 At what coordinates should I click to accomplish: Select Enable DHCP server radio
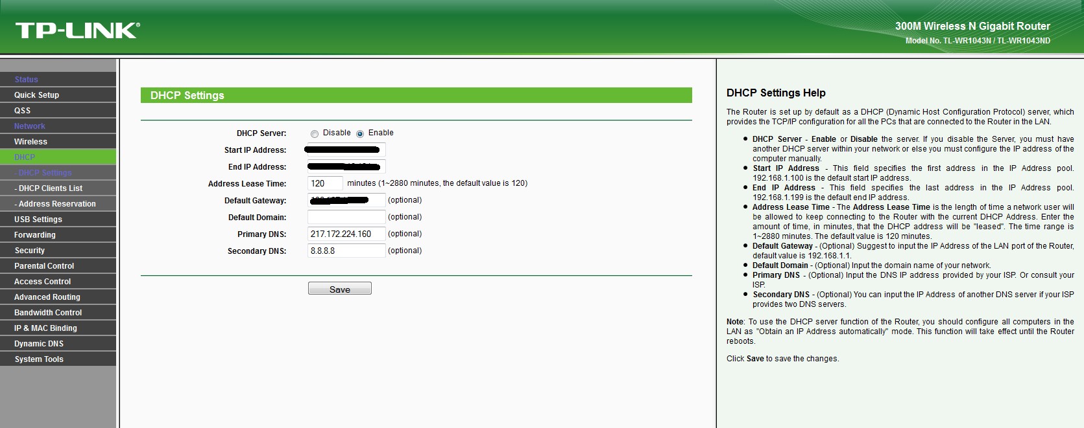coord(360,134)
